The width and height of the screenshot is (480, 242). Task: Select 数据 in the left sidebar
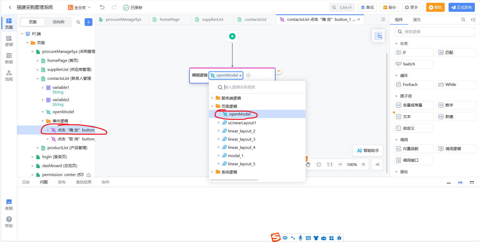tap(9, 59)
